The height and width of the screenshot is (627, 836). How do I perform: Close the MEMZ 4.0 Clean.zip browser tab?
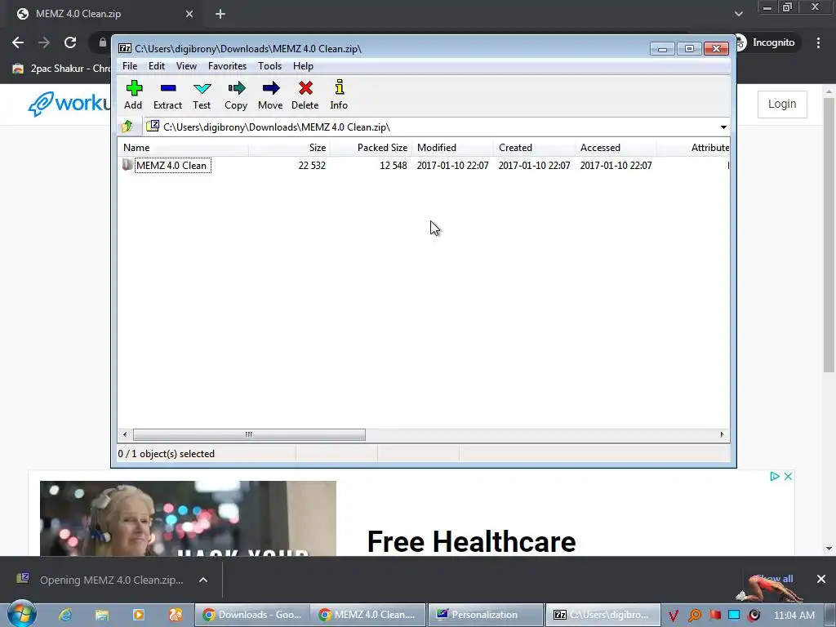coord(189,15)
